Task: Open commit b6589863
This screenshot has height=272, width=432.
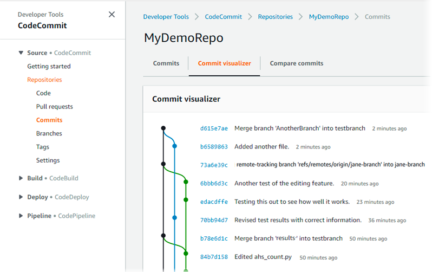Action: click(x=214, y=147)
